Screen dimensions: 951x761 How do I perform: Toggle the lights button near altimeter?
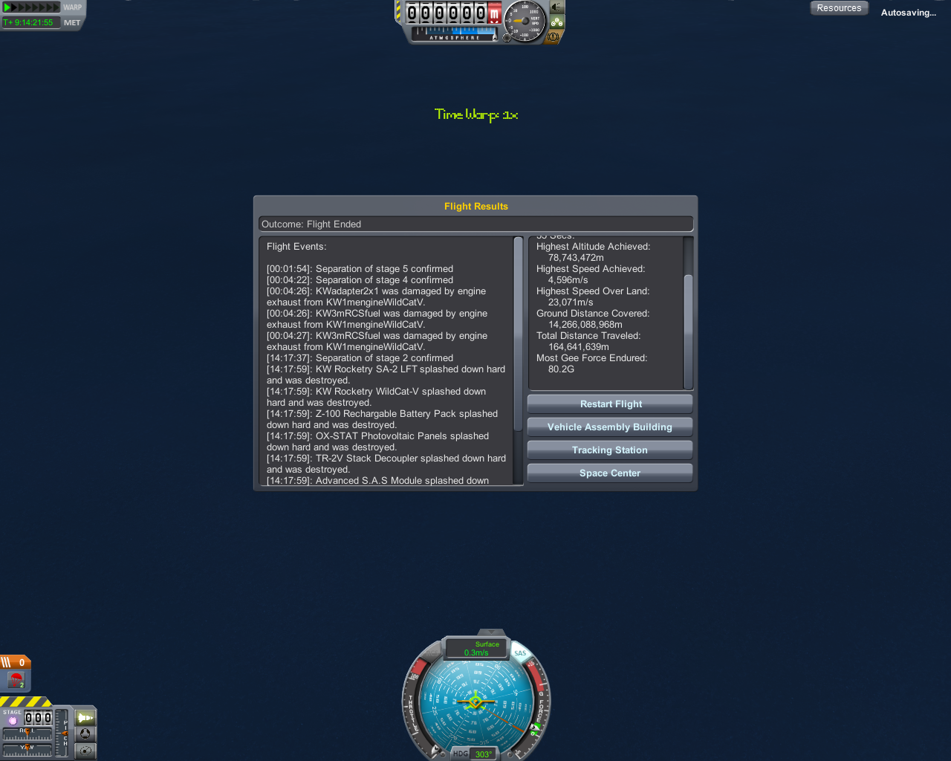click(x=556, y=7)
